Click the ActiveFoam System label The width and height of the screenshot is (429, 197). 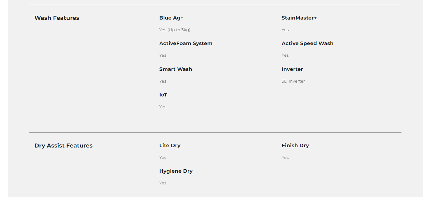186,43
